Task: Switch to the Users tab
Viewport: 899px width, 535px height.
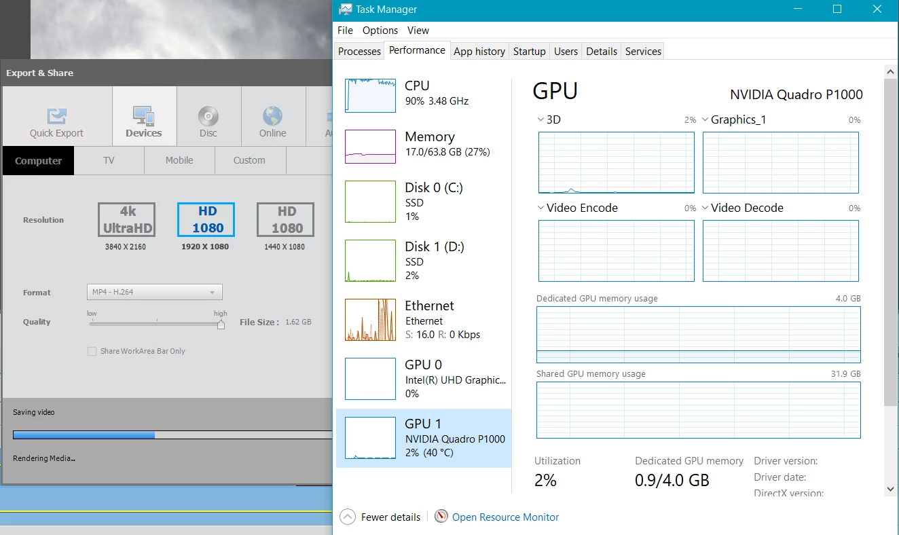Action: pyautogui.click(x=566, y=51)
